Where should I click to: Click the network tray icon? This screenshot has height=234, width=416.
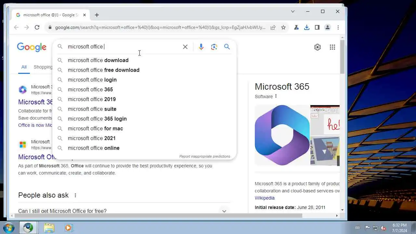tap(375, 228)
